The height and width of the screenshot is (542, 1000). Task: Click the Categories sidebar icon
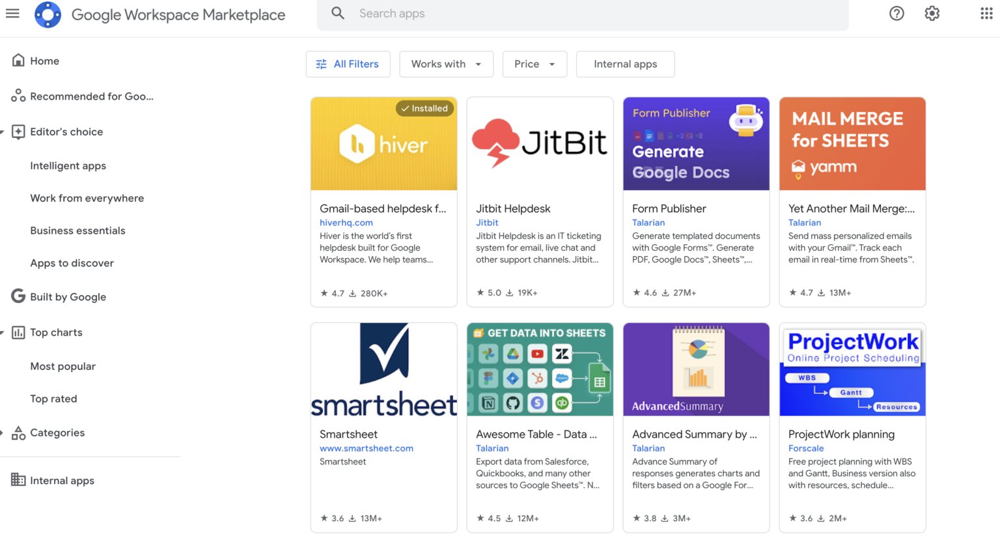(x=18, y=432)
